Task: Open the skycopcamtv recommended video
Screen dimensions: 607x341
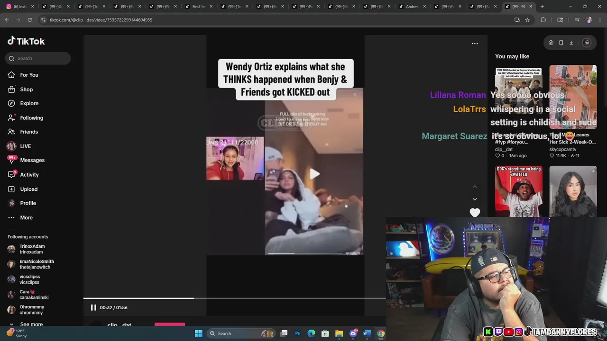Action: pyautogui.click(x=573, y=97)
